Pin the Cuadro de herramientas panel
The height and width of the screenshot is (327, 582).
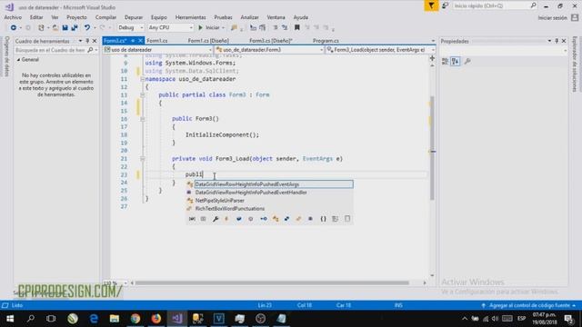[x=87, y=41]
